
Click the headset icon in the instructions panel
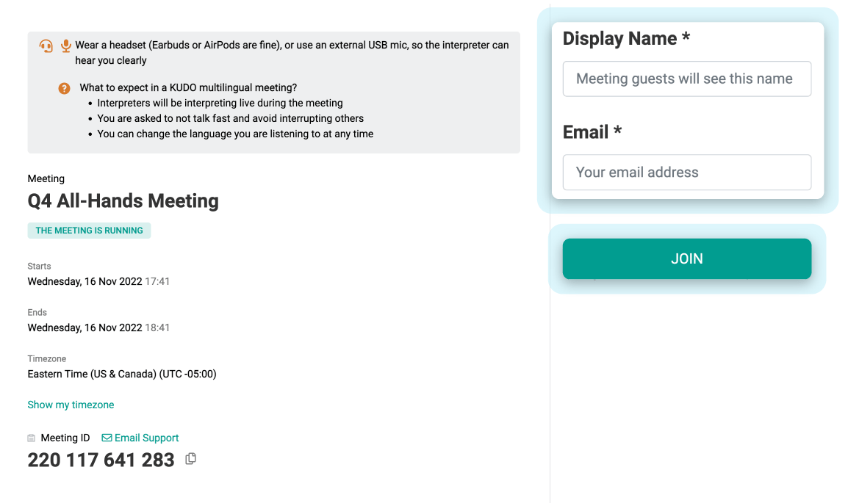(46, 46)
